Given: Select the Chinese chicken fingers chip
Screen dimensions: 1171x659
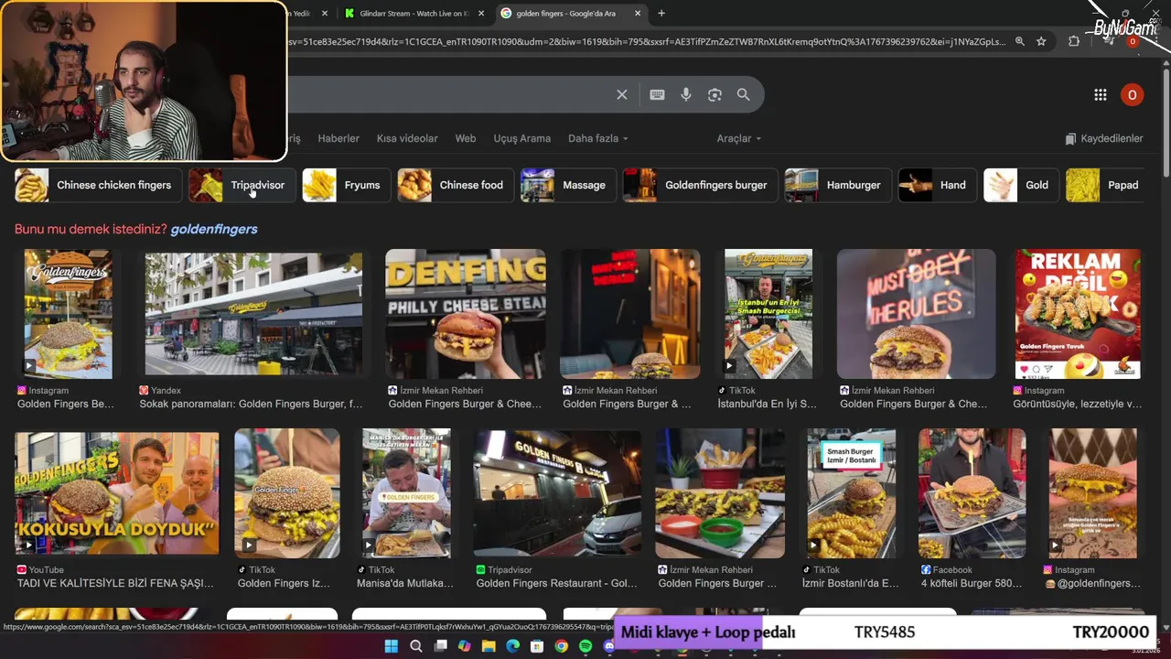Looking at the screenshot, I should point(98,185).
